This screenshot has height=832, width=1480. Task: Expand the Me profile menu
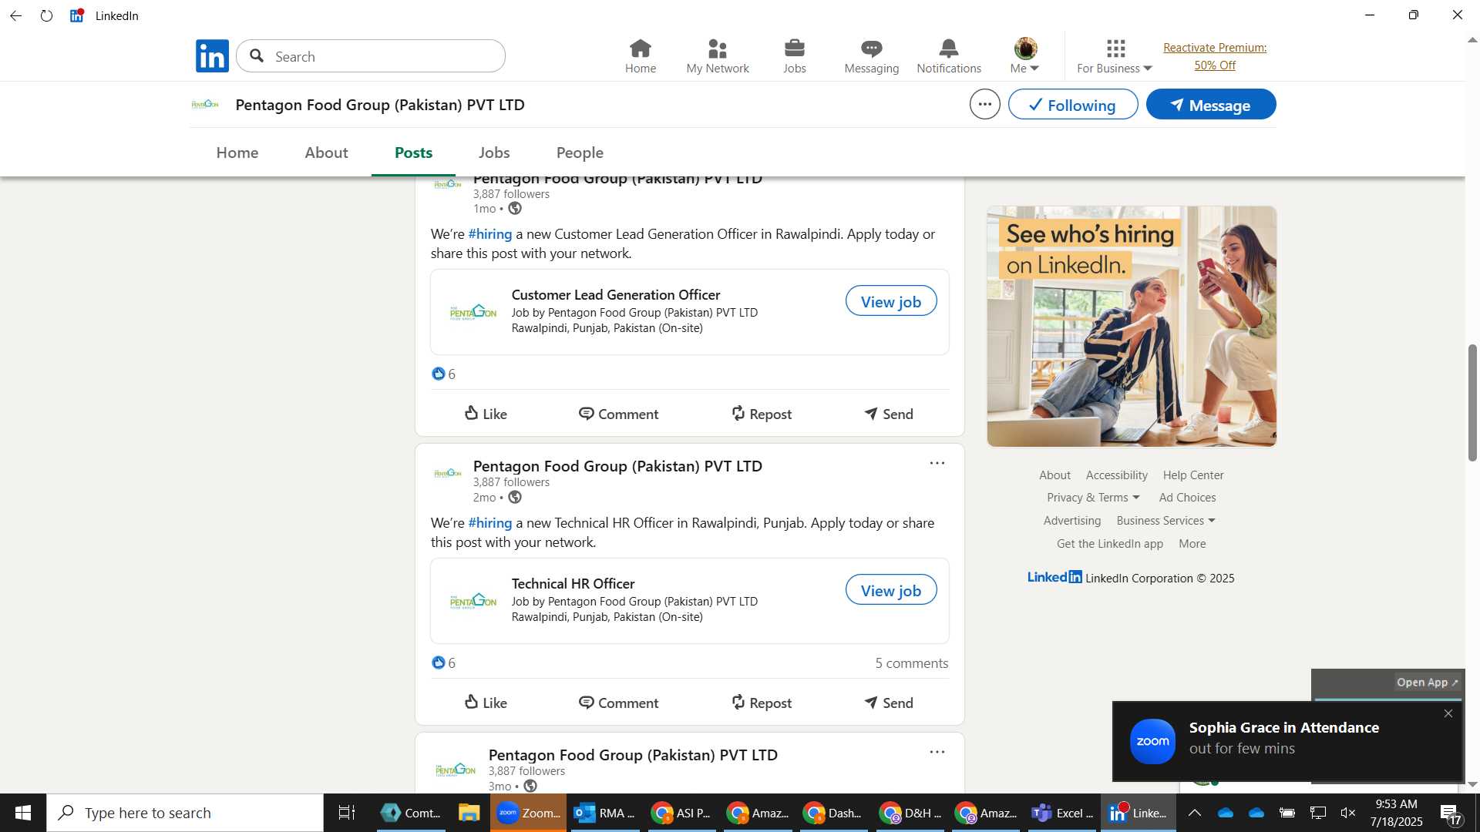point(1024,56)
